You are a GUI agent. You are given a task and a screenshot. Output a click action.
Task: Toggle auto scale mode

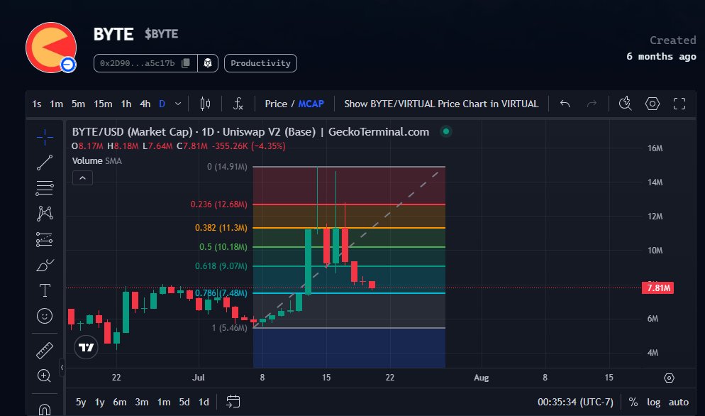[679, 402]
